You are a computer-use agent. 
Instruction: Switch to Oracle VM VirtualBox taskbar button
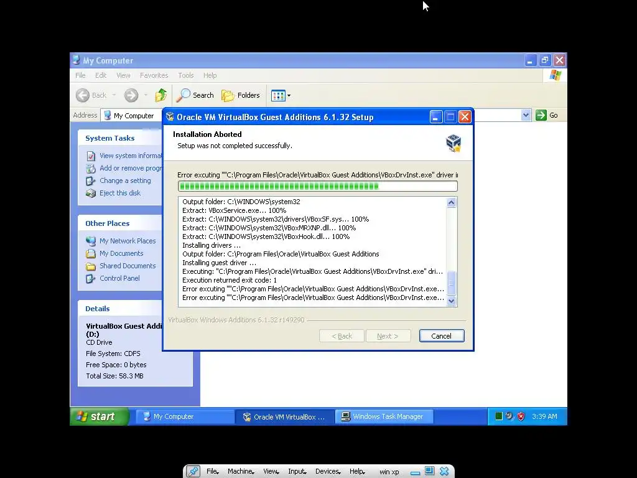click(x=285, y=416)
